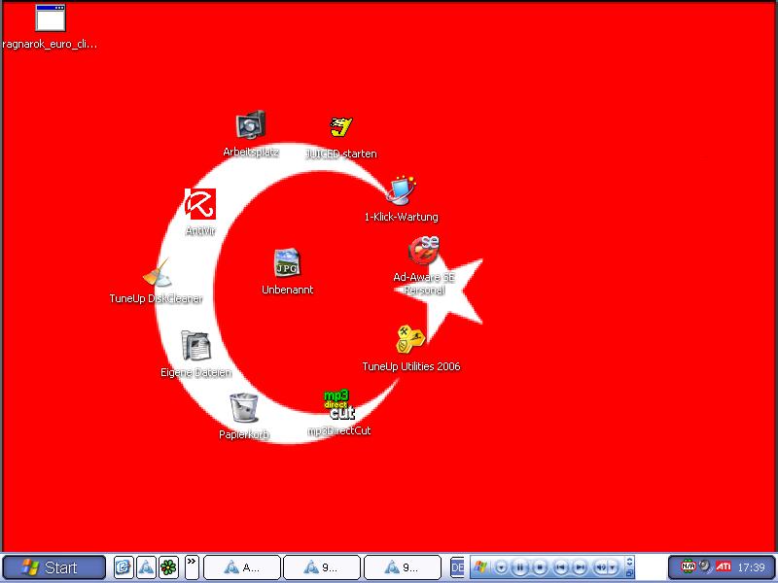Image resolution: width=778 pixels, height=583 pixels.
Task: Open the DE language bar indicator
Action: [457, 567]
